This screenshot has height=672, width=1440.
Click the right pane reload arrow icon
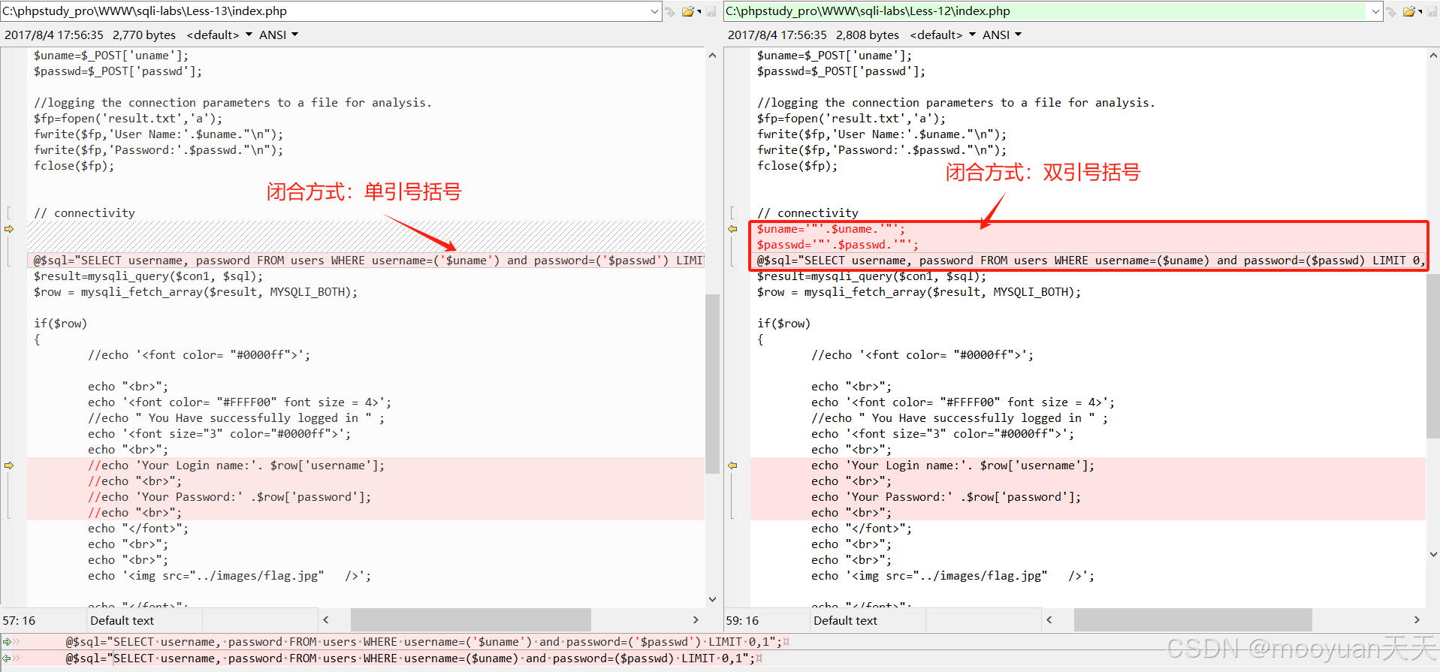click(1391, 11)
